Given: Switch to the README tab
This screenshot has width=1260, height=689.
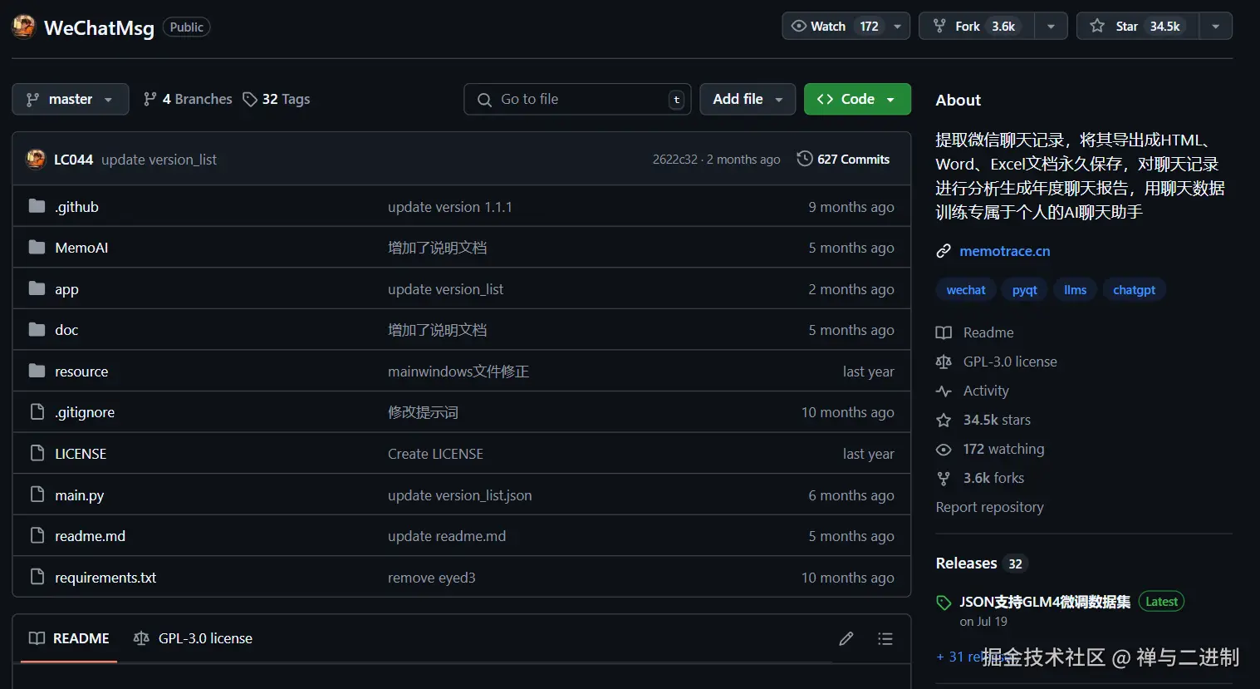Looking at the screenshot, I should (x=69, y=638).
